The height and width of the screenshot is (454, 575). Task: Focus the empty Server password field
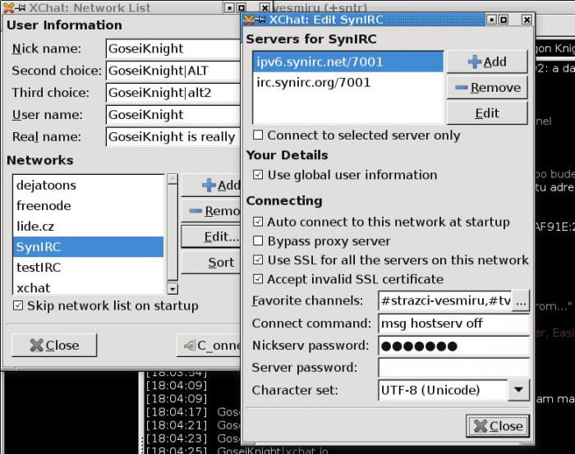point(453,368)
